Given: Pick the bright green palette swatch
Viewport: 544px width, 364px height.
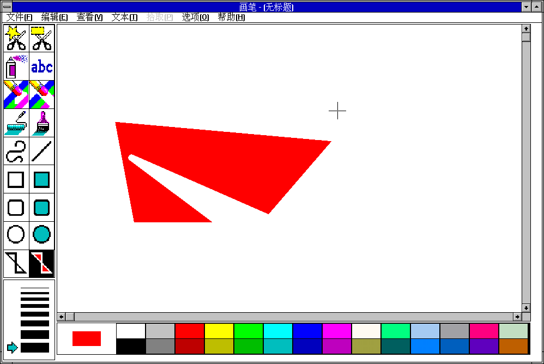Looking at the screenshot, I should click(x=249, y=331).
